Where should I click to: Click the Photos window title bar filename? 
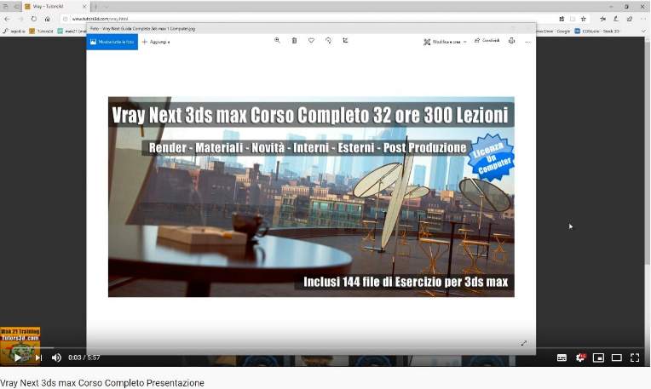click(142, 29)
